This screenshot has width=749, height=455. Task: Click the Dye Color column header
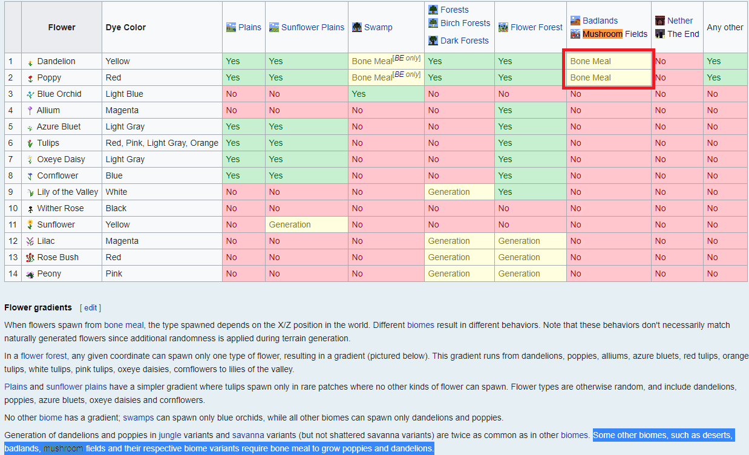click(x=125, y=27)
